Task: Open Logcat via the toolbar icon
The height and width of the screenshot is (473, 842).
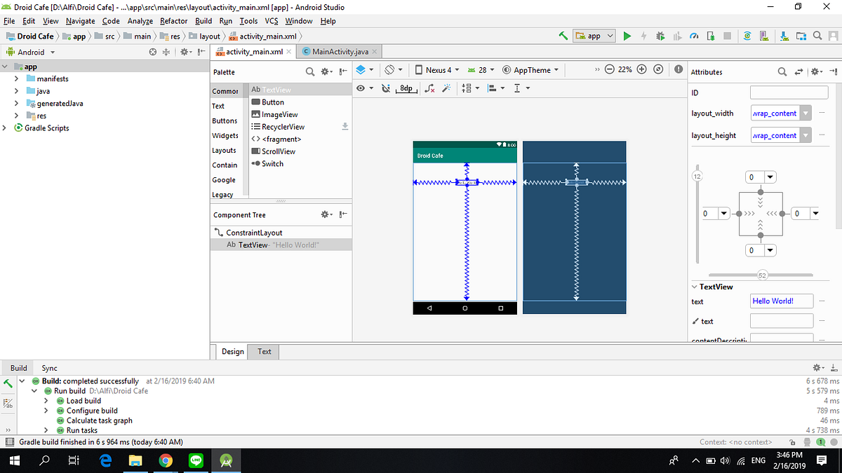Action: click(764, 36)
